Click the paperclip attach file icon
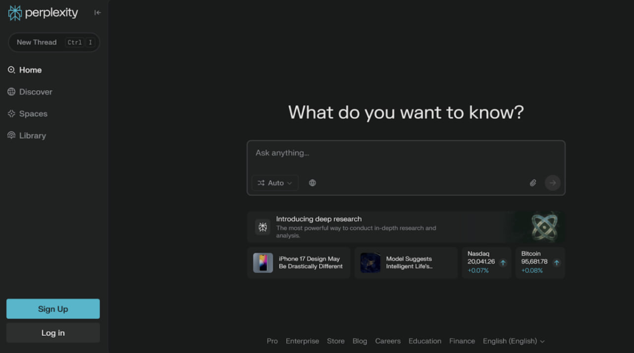The width and height of the screenshot is (634, 353). point(533,183)
